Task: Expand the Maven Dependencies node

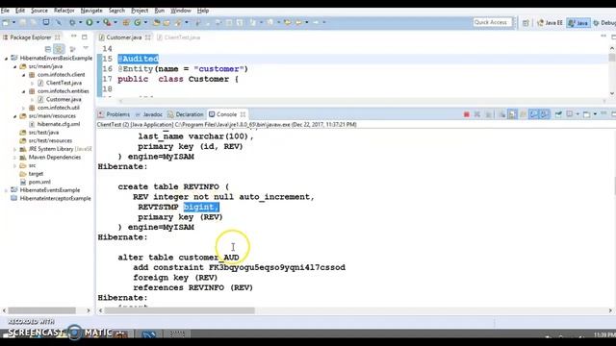Action: pyautogui.click(x=15, y=158)
